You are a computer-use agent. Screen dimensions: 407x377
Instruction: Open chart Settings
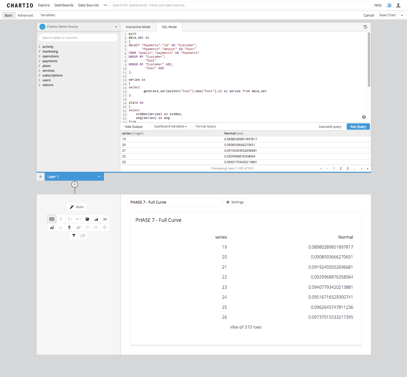point(235,202)
